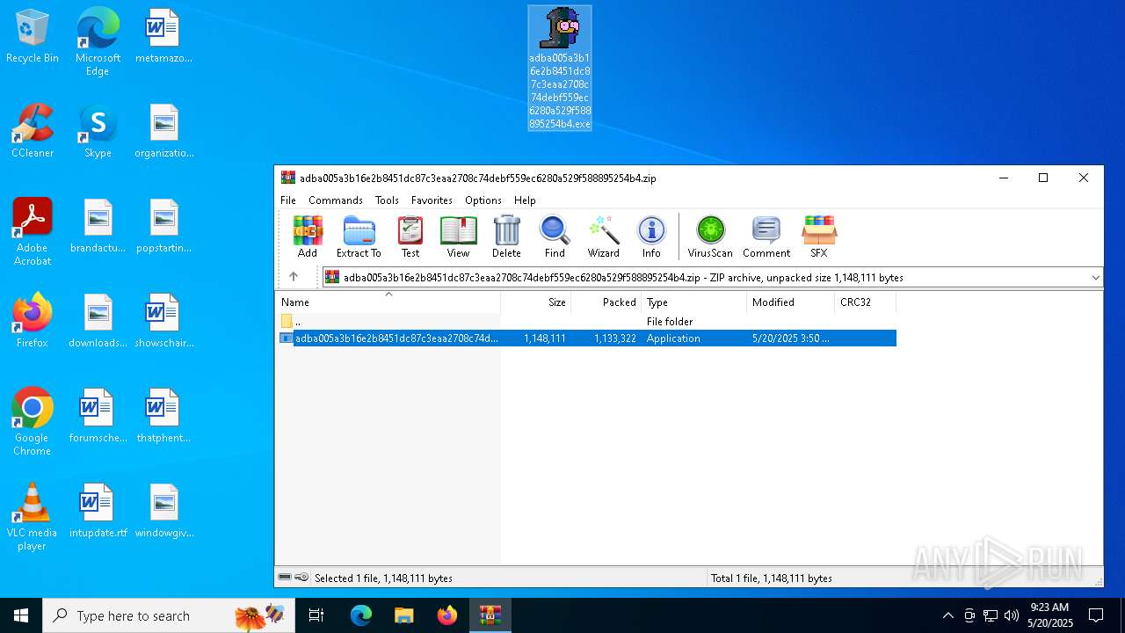1125x633 pixels.
Task: Create SFX archive via SFX icon
Action: tap(819, 236)
